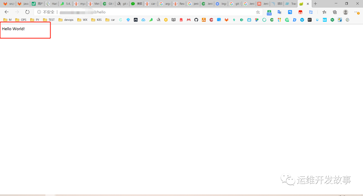The height and width of the screenshot is (196, 363).
Task: Click the site info 不安全 icon
Action: point(39,12)
